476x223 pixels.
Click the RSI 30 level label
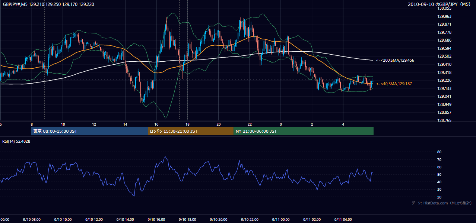pyautogui.click(x=439, y=190)
